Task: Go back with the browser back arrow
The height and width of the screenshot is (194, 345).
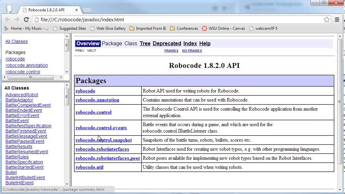Action: [7, 20]
